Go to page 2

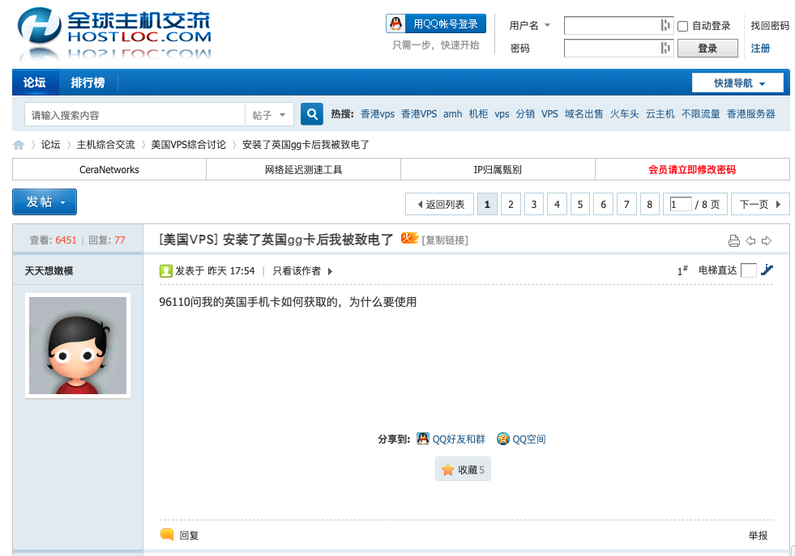click(511, 204)
